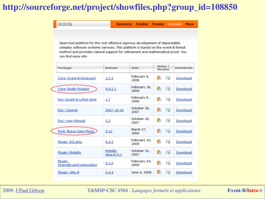265x199 pixels.
Task: Click release 2.5.2 link
Action: pyautogui.click(x=109, y=78)
